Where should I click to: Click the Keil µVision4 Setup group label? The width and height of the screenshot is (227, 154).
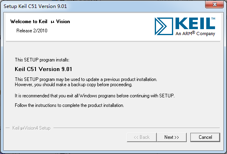point(32,128)
